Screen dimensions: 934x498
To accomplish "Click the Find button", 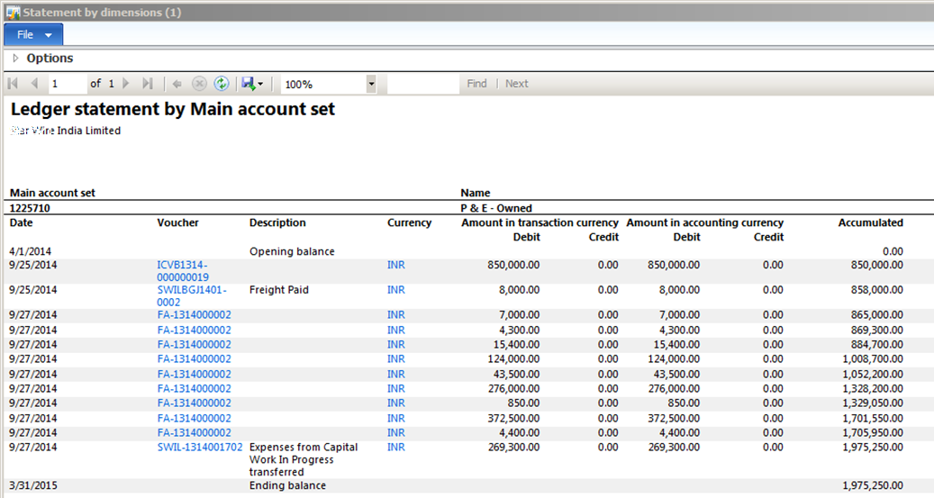I will point(476,84).
